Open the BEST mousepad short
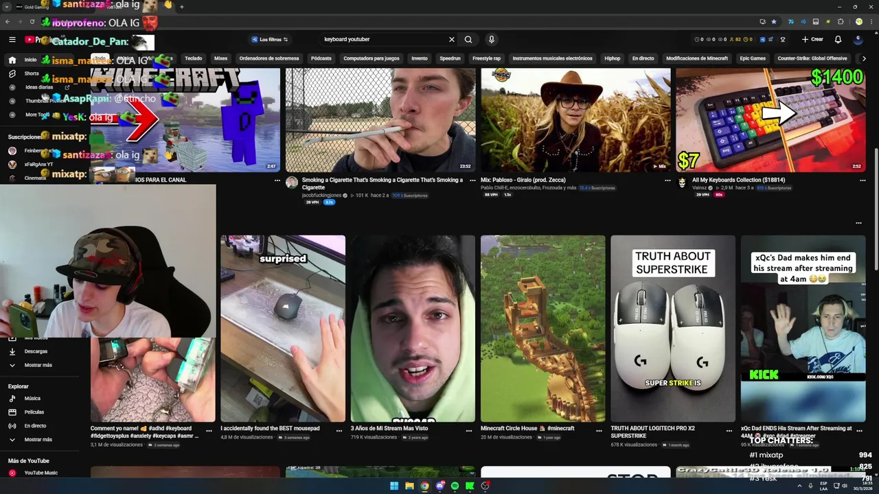This screenshot has width=879, height=494. [x=283, y=329]
